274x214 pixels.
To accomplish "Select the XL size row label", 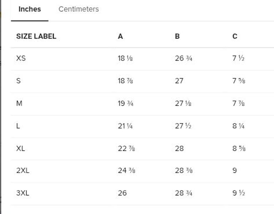I will [21, 148].
